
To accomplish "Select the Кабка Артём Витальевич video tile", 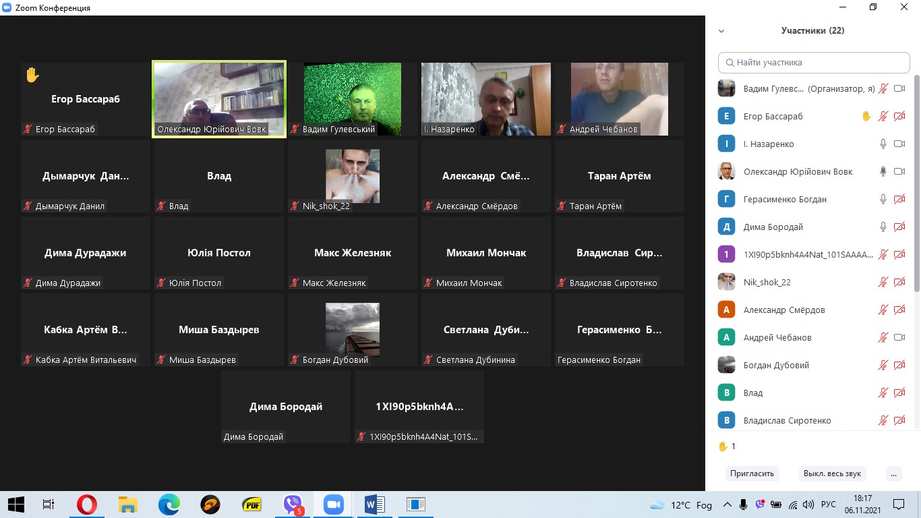I will [86, 330].
